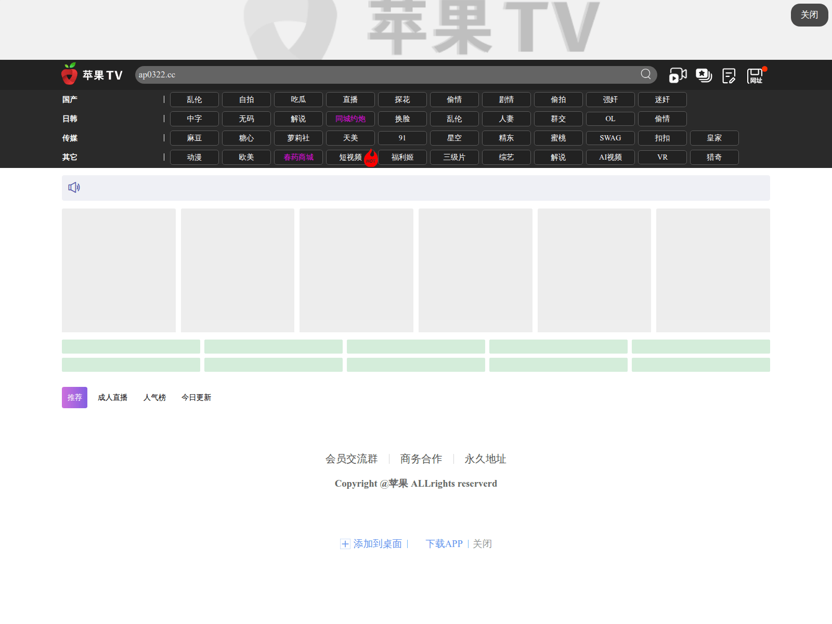Select the VR category button
This screenshot has height=624, width=832.
[662, 157]
